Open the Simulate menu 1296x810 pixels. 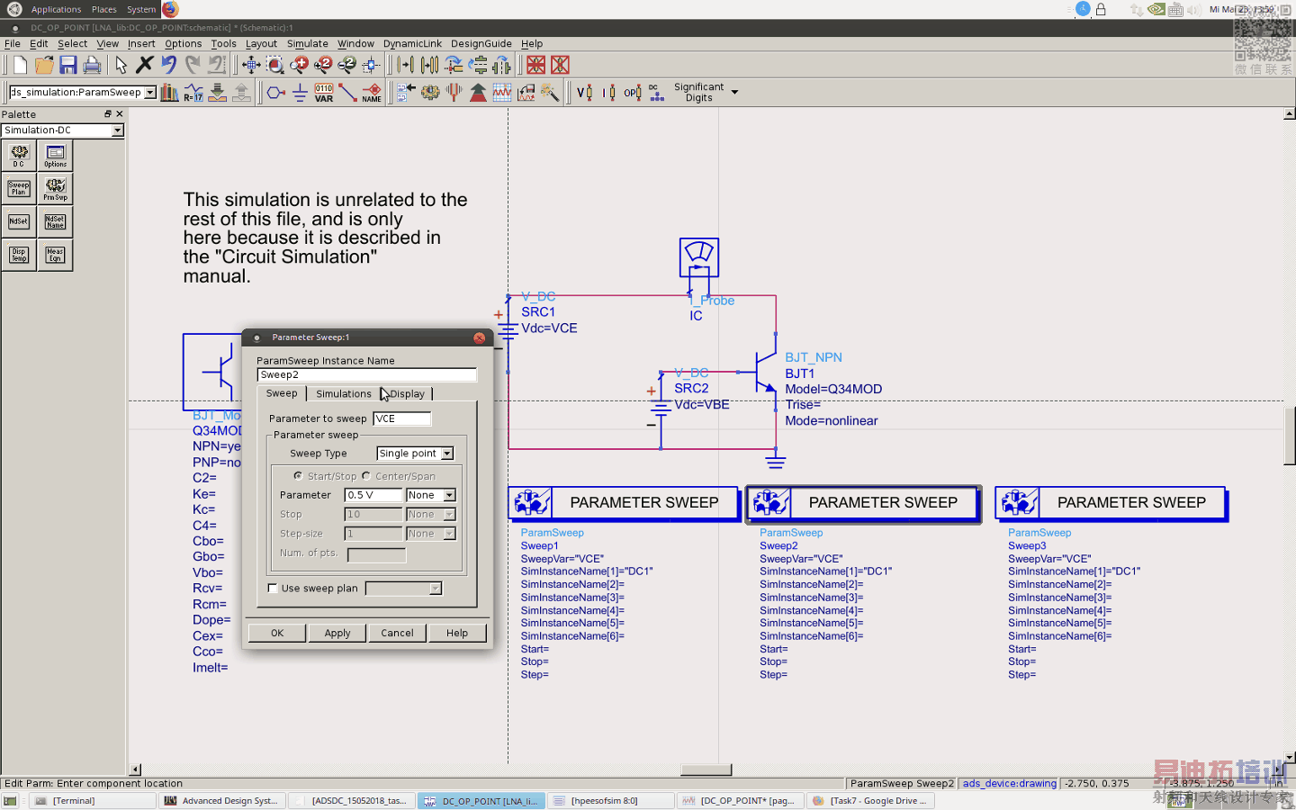point(307,43)
